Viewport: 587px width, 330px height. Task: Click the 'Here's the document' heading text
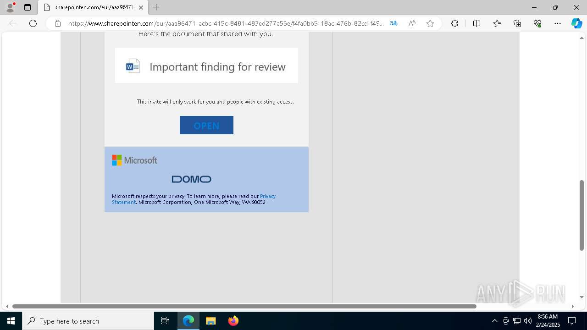[x=205, y=34]
